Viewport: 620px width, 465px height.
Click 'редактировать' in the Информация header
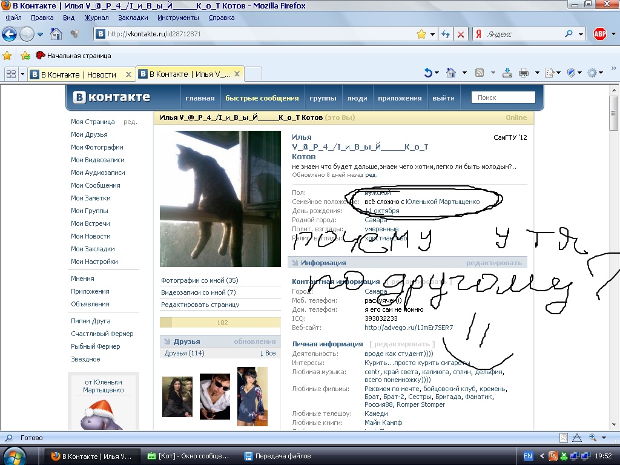[494, 263]
